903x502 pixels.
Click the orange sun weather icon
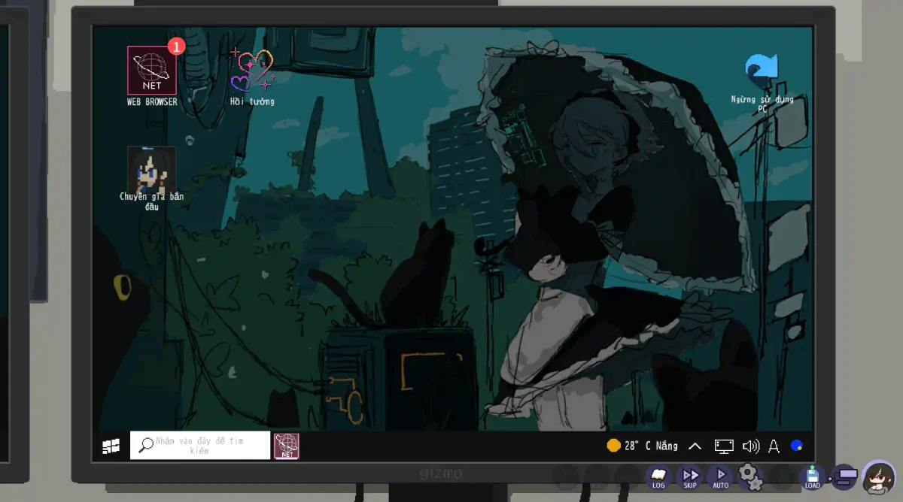[614, 446]
